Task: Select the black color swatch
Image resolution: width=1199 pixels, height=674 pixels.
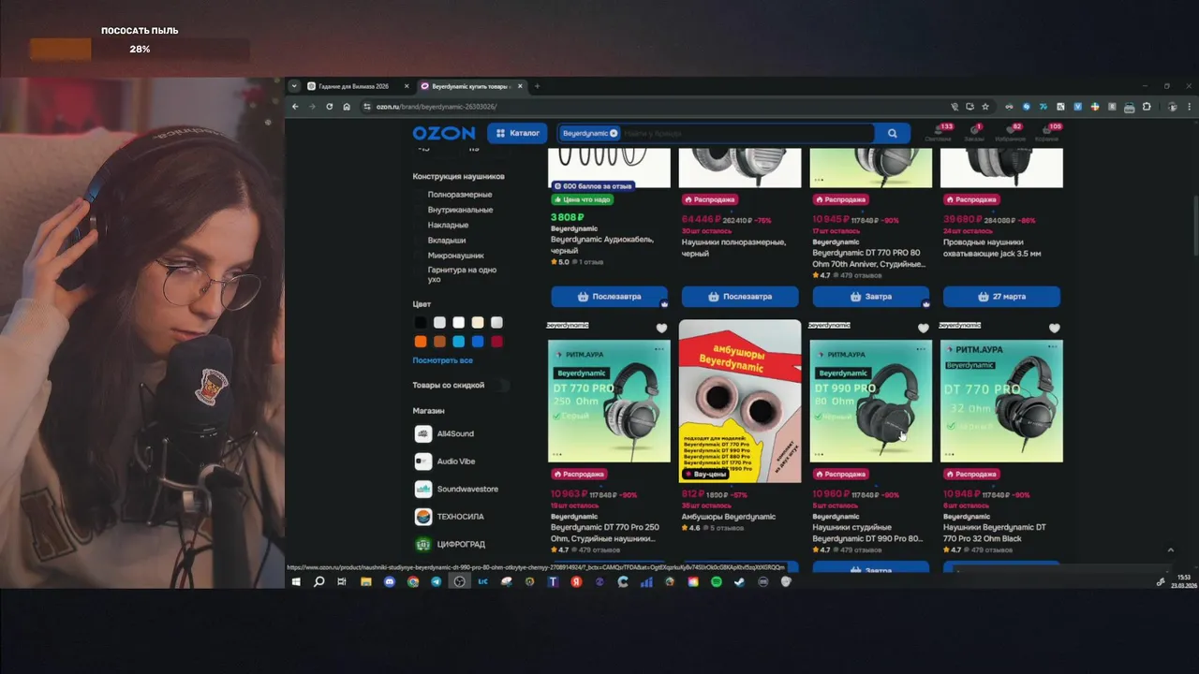Action: click(421, 323)
